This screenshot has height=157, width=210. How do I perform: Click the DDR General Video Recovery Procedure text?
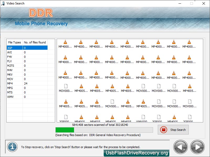115,135
